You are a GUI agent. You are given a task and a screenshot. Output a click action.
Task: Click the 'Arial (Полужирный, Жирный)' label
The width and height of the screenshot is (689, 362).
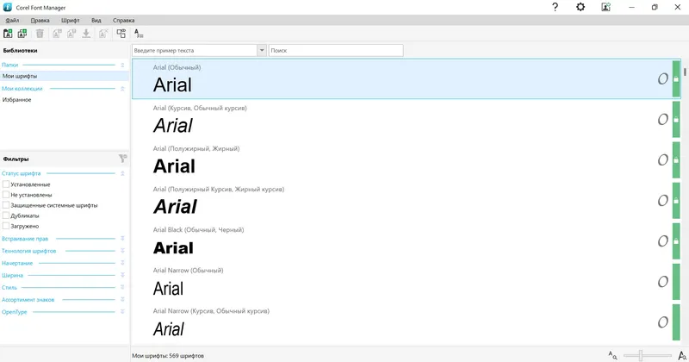coord(196,148)
